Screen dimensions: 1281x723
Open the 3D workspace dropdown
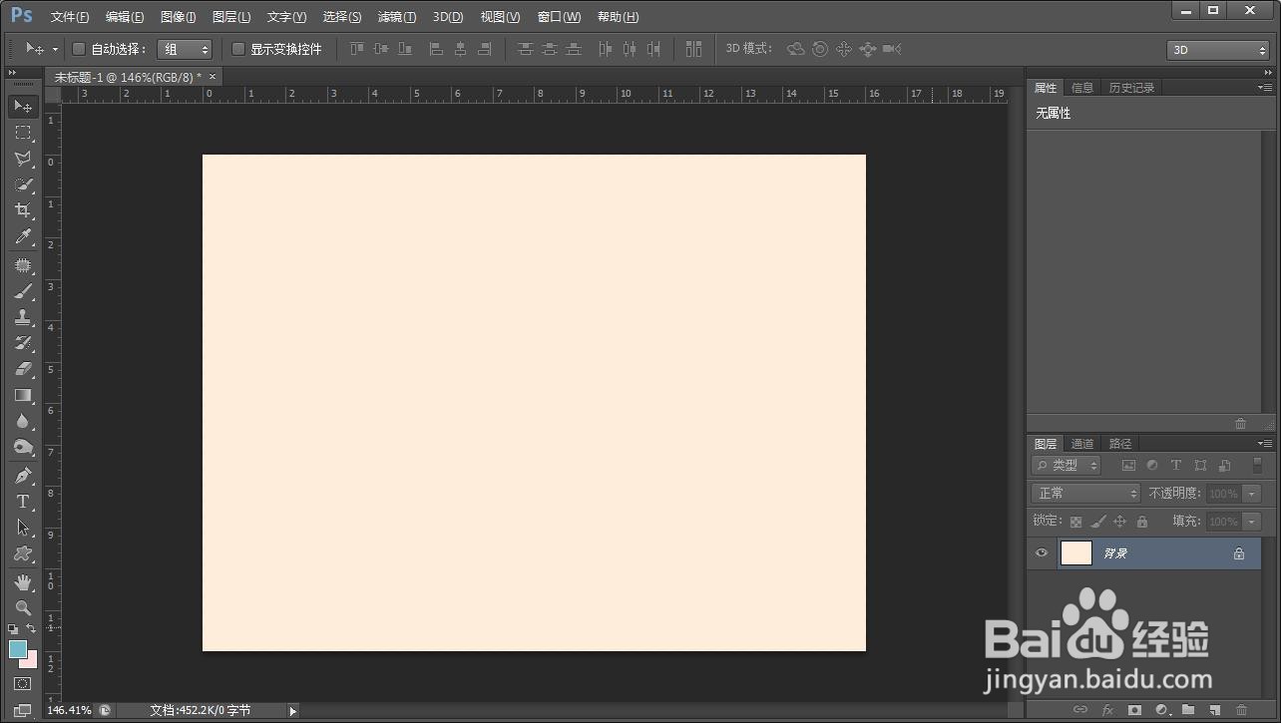(1218, 50)
